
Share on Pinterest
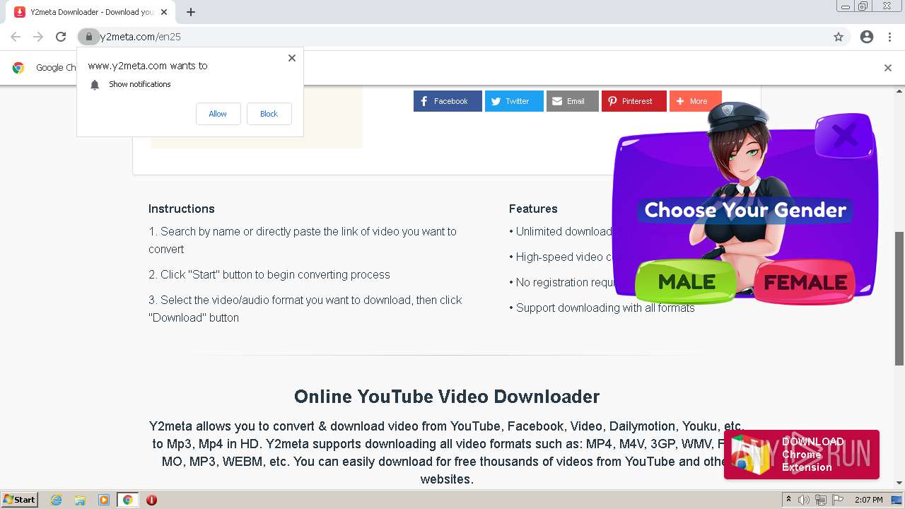[634, 101]
